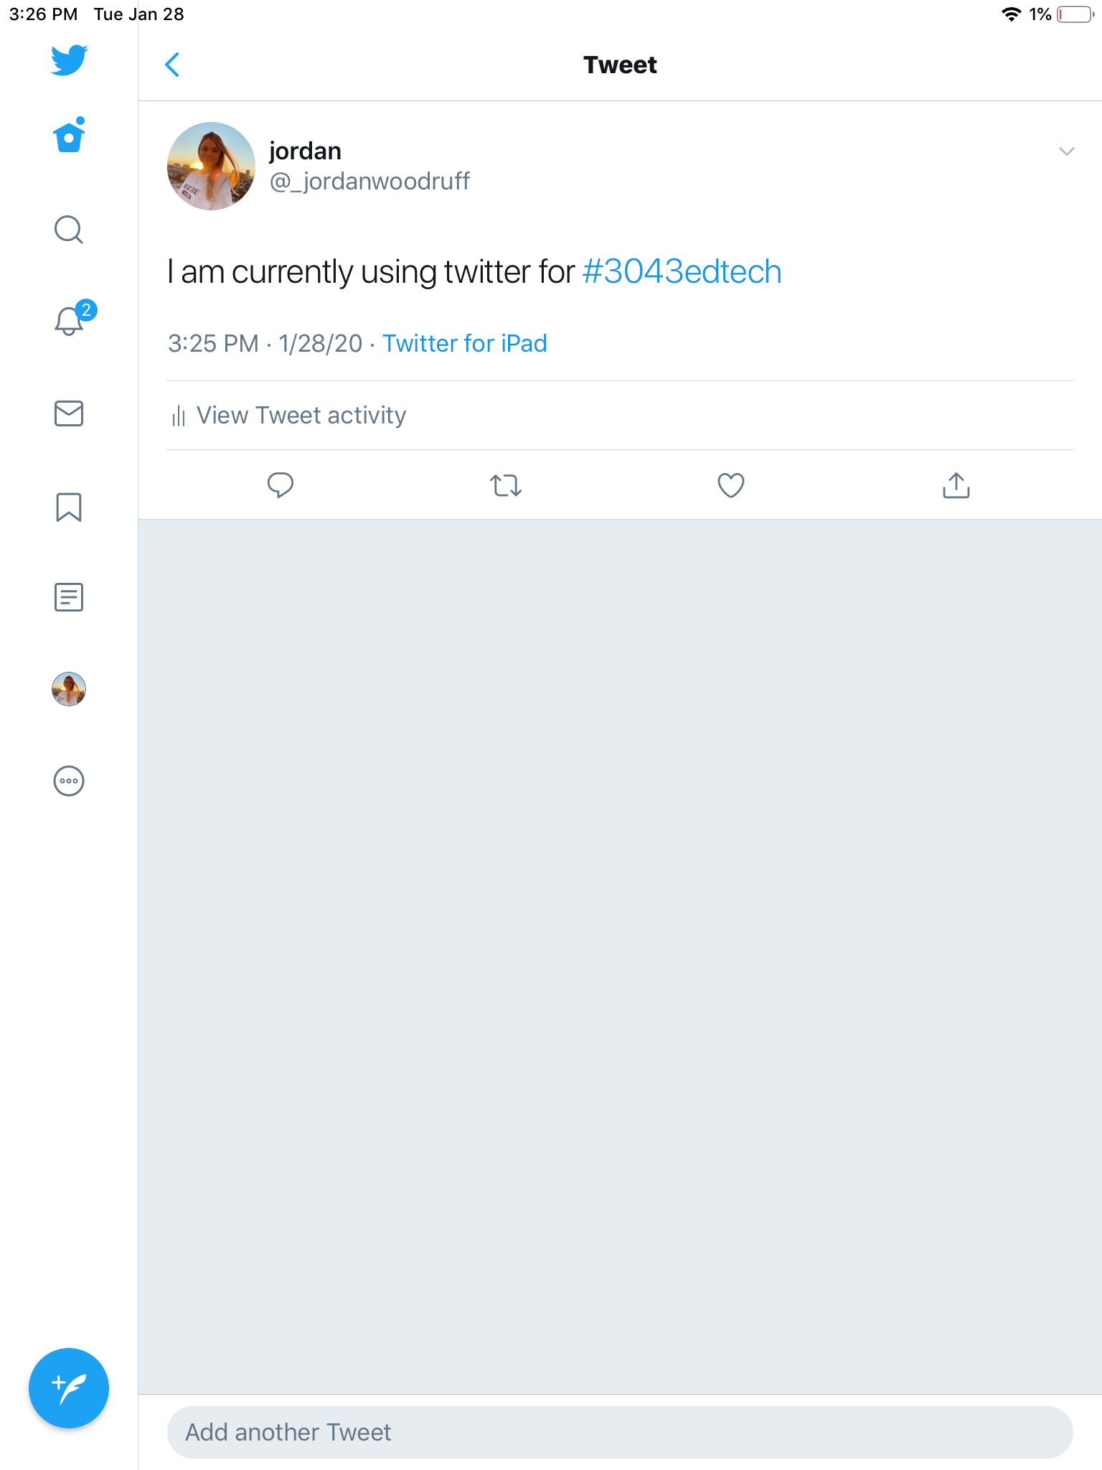This screenshot has height=1470, width=1102.
Task: Open the Bookmarks icon in sidebar
Action: tap(69, 507)
